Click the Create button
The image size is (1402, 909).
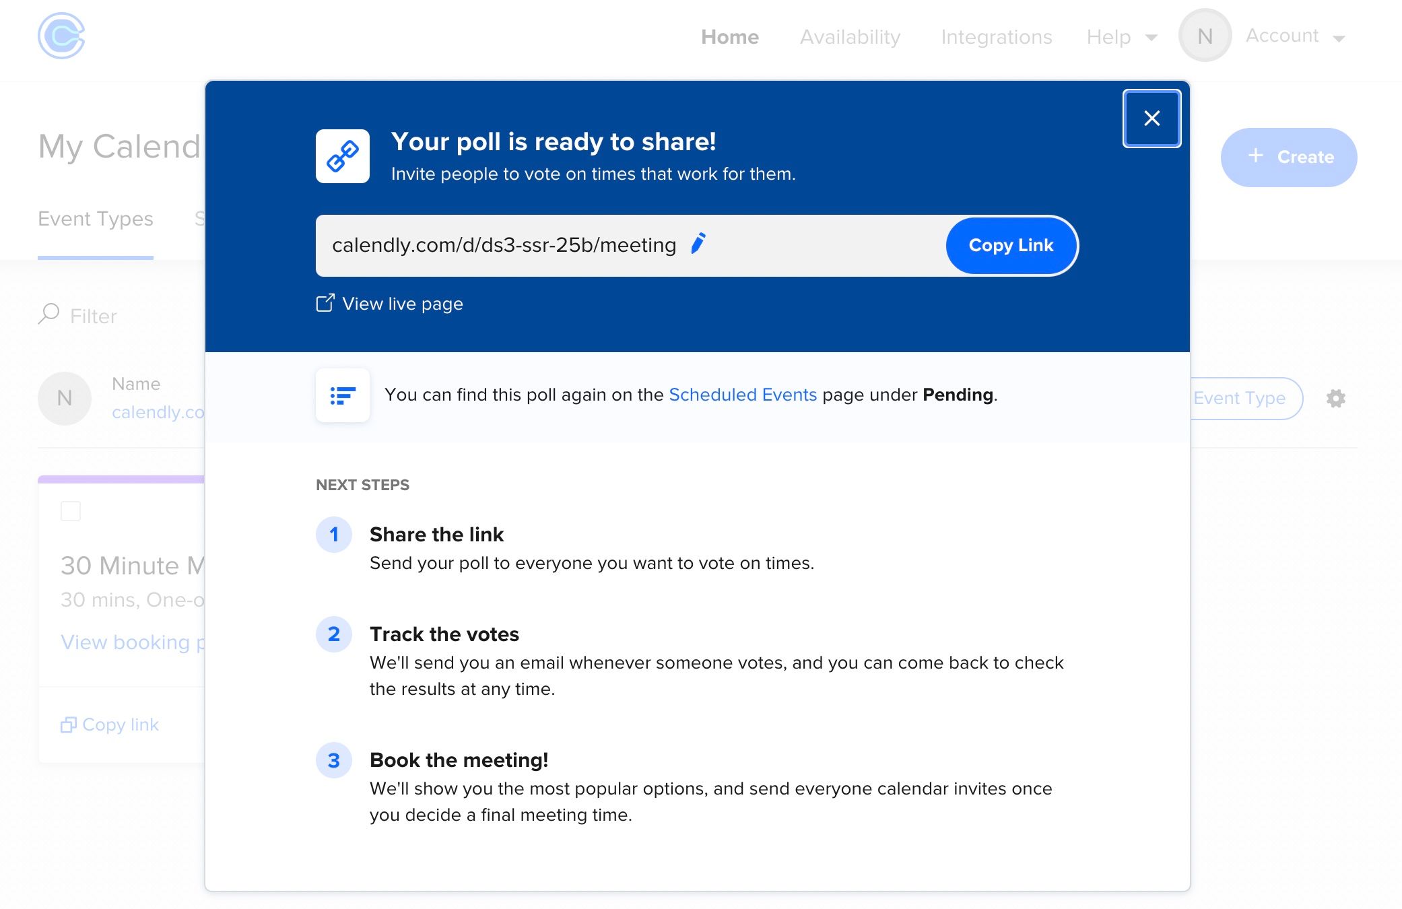(1289, 158)
